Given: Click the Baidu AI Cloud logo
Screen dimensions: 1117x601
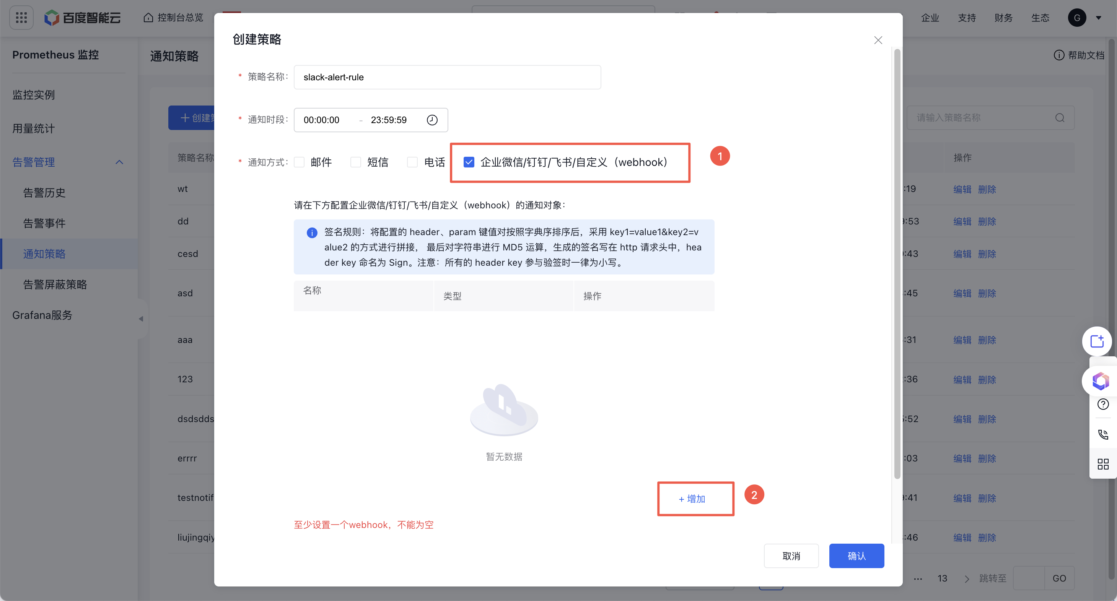Looking at the screenshot, I should tap(82, 18).
